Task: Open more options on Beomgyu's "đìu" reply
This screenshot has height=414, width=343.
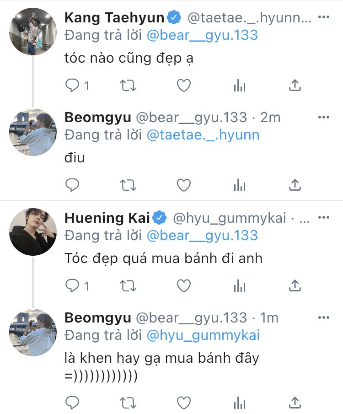Action: click(x=323, y=117)
